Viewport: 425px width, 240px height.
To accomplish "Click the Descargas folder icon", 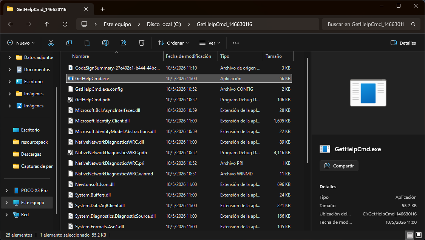I will coord(16,154).
